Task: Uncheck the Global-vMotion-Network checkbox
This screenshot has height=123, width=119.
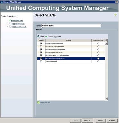Action: click(41, 59)
